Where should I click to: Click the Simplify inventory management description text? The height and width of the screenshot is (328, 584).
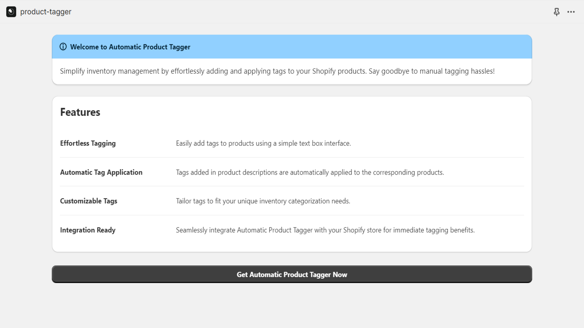tap(277, 71)
